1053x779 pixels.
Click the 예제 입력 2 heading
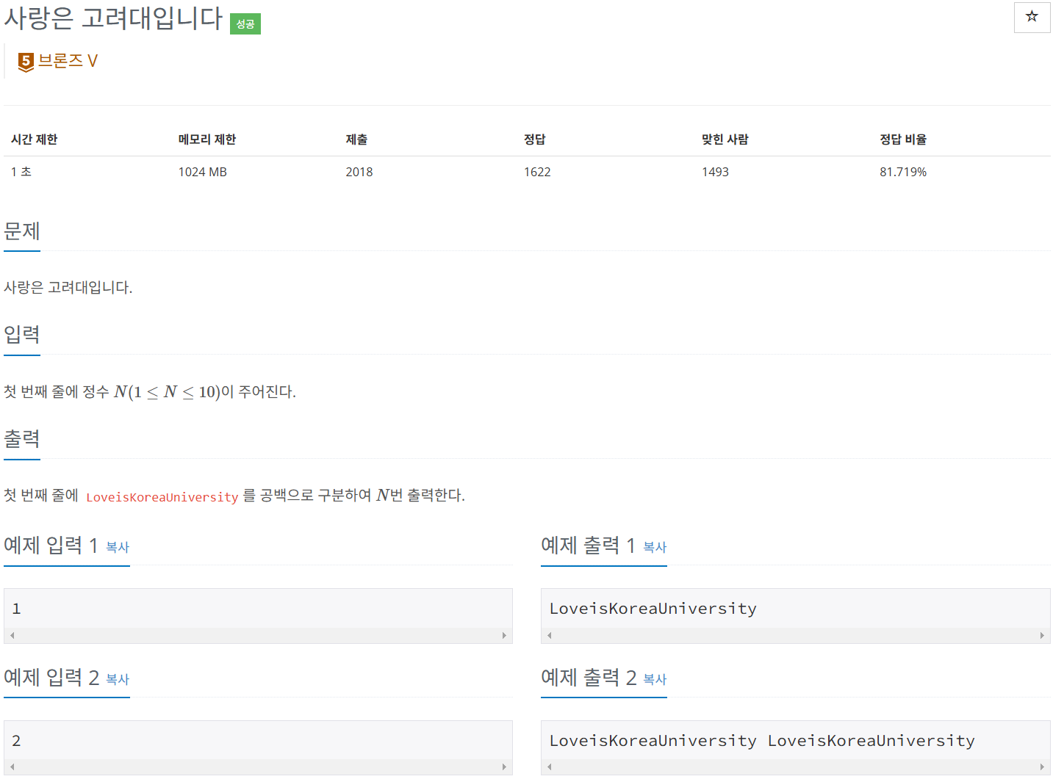[51, 678]
